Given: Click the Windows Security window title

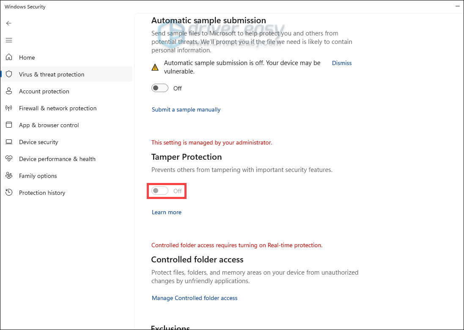Looking at the screenshot, I should click(x=25, y=6).
